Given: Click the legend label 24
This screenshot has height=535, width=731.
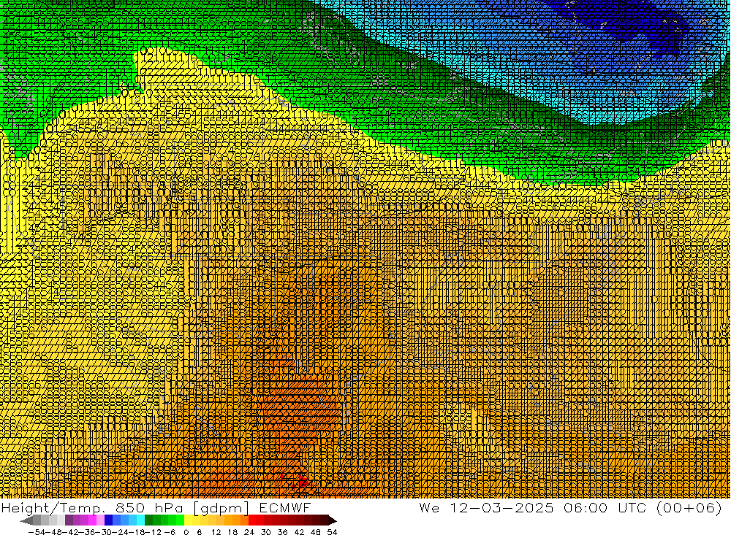Looking at the screenshot, I should click(x=249, y=532).
